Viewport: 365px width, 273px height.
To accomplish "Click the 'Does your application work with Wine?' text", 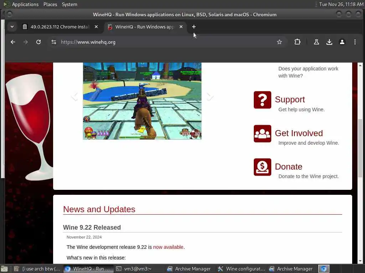I will (308, 72).
